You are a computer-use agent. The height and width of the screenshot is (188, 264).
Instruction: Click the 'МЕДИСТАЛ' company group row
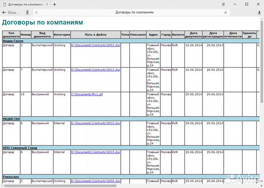click(x=11, y=119)
